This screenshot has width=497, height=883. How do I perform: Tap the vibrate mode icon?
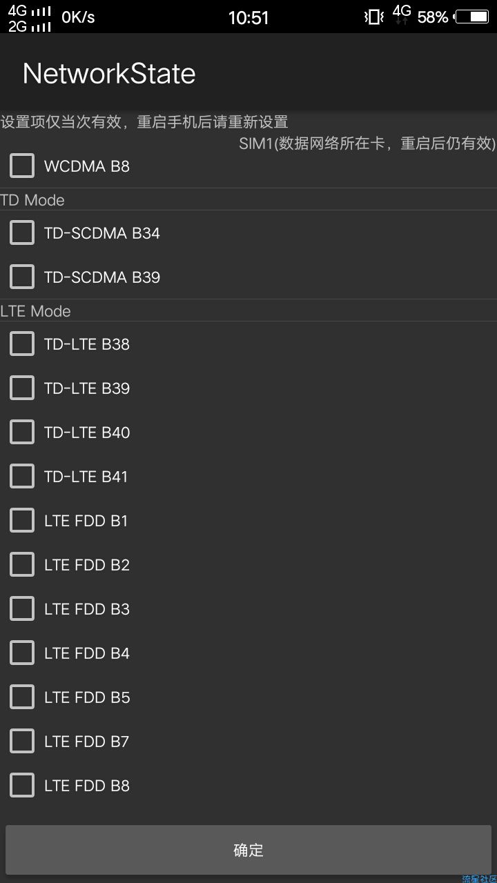pyautogui.click(x=374, y=17)
